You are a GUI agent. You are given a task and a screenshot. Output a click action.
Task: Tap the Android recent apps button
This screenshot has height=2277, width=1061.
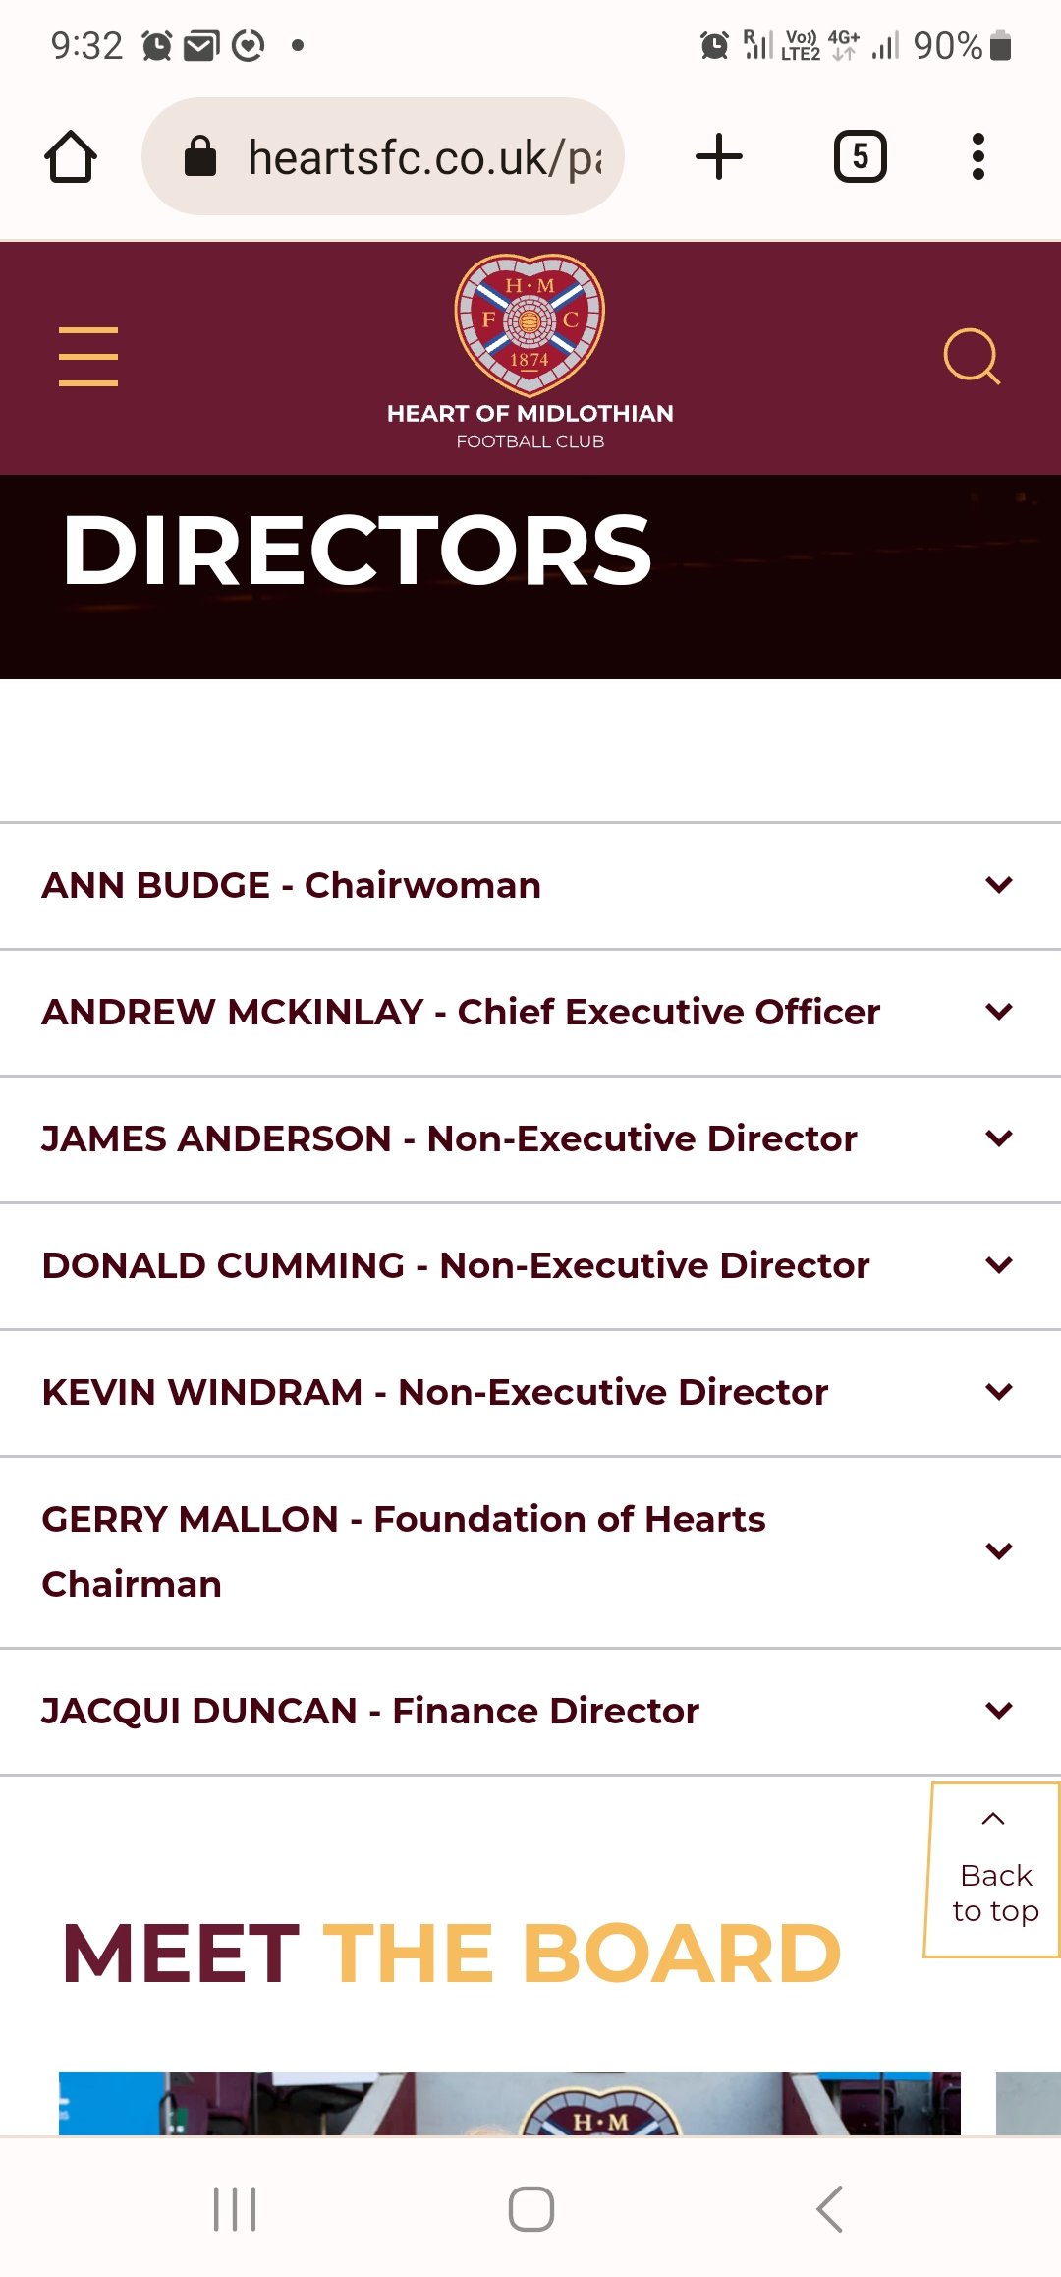(x=235, y=2209)
